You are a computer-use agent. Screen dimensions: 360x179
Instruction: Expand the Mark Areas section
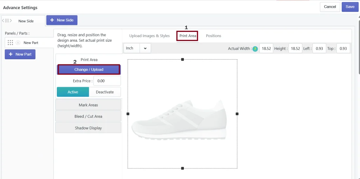click(x=88, y=105)
